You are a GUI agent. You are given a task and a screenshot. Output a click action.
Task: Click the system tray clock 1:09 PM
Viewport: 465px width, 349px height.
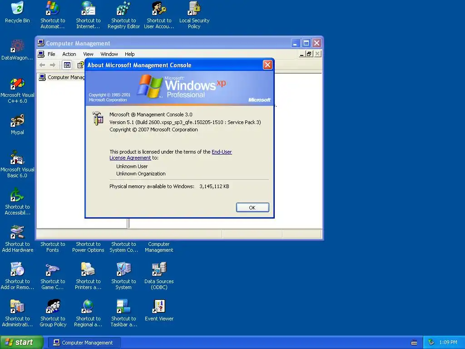[x=448, y=343]
